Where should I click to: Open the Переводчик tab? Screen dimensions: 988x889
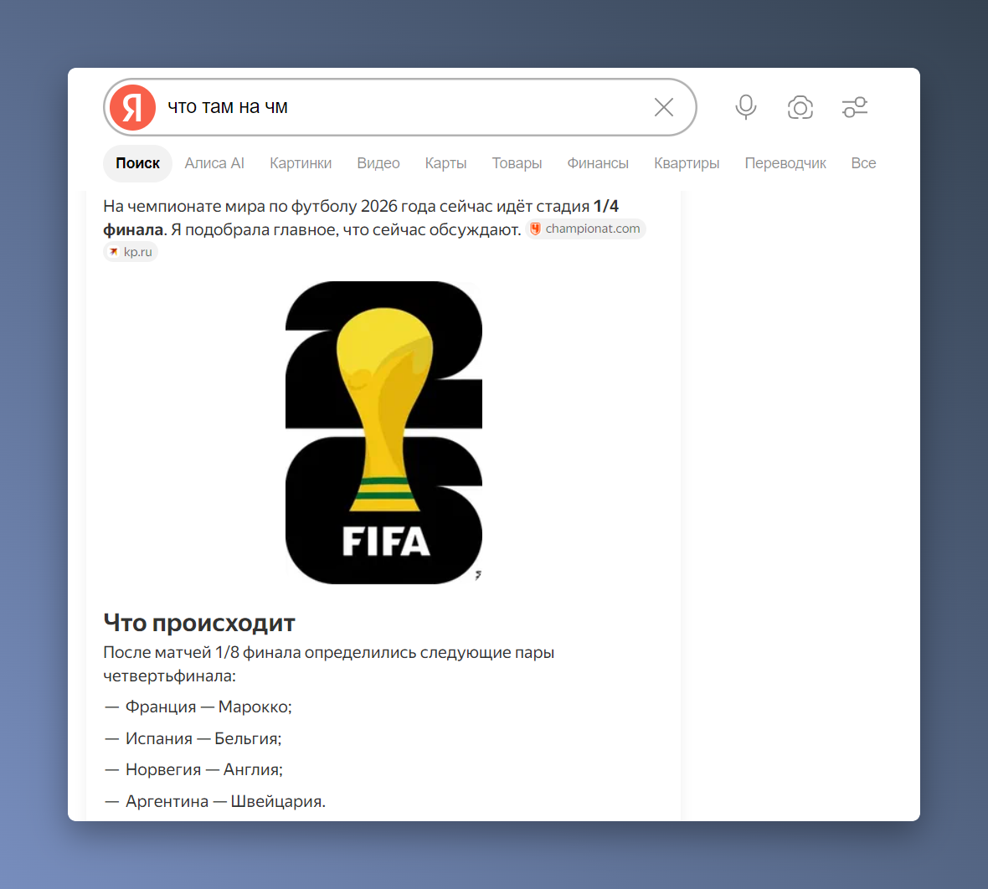tap(785, 163)
